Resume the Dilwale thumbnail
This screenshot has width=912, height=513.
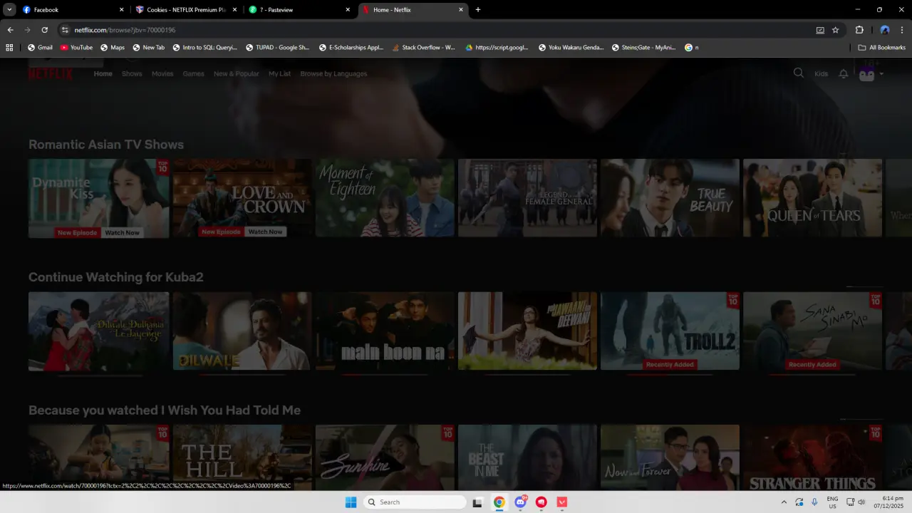242,331
